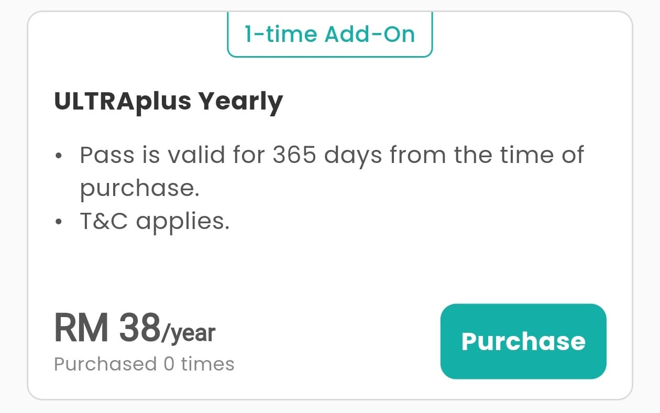Tap the T&C applies text

[x=155, y=222]
